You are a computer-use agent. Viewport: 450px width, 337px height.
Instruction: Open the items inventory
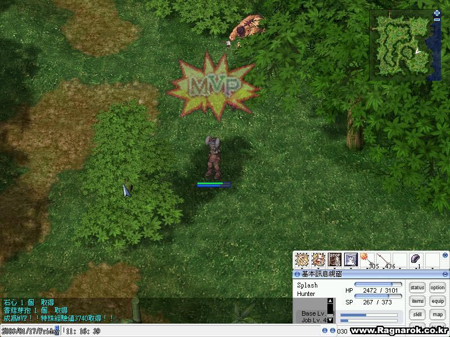417,301
